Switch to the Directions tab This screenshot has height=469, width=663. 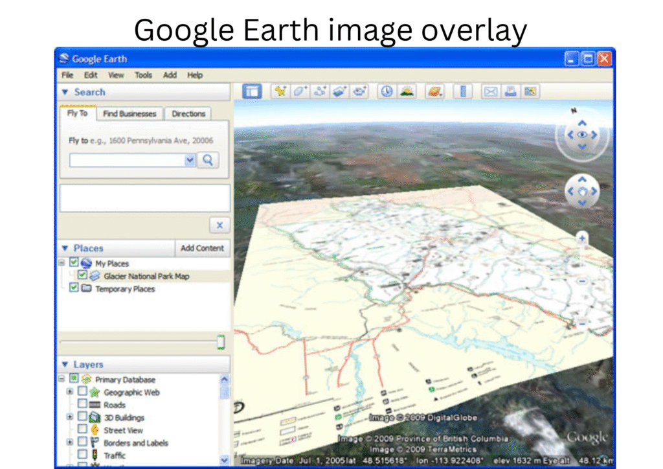coord(188,114)
